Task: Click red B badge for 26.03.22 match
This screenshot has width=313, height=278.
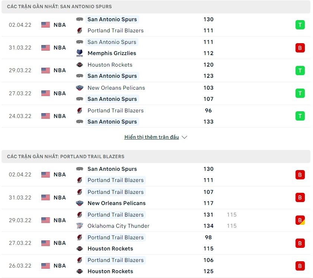Action: click(300, 266)
